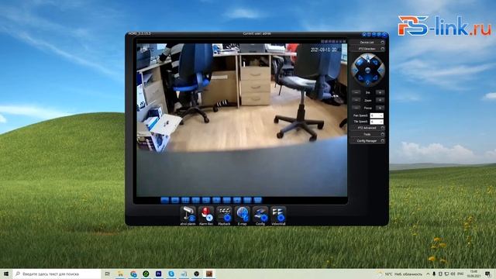Tilt camera up with PTZ up arrow
This screenshot has height=279, width=496.
[367, 57]
